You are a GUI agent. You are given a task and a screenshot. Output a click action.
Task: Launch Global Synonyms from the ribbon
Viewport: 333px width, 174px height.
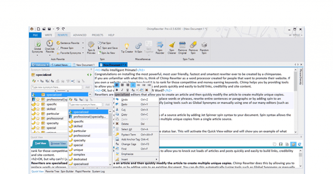tap(37, 47)
